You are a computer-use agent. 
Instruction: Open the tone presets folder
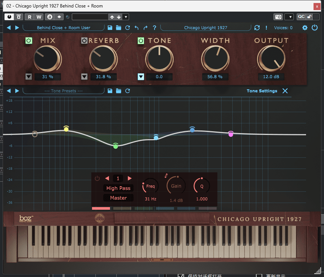click(x=119, y=91)
